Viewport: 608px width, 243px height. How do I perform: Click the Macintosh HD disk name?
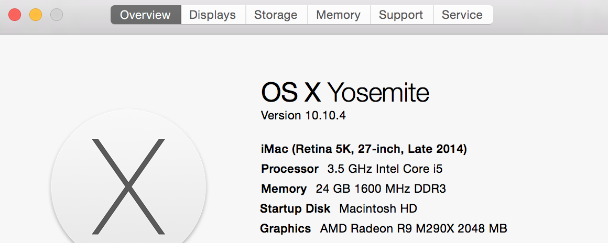[x=378, y=208]
